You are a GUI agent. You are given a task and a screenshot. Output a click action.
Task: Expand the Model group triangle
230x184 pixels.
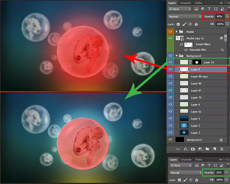coord(177,32)
